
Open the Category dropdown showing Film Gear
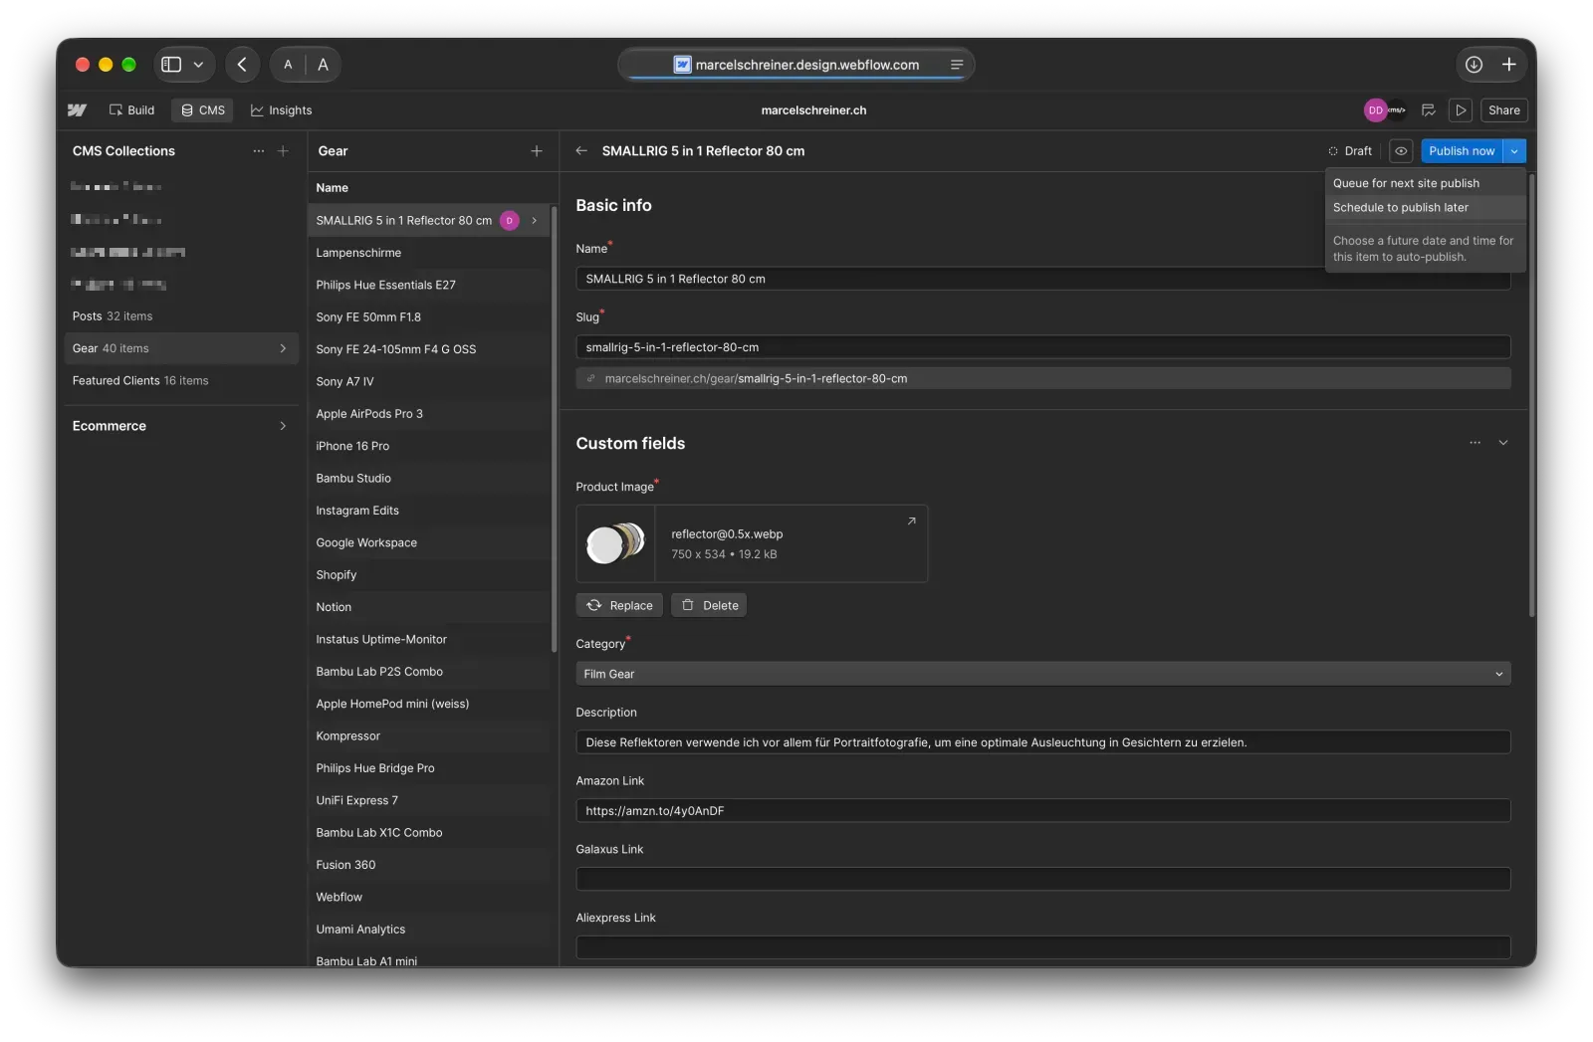tap(1042, 675)
